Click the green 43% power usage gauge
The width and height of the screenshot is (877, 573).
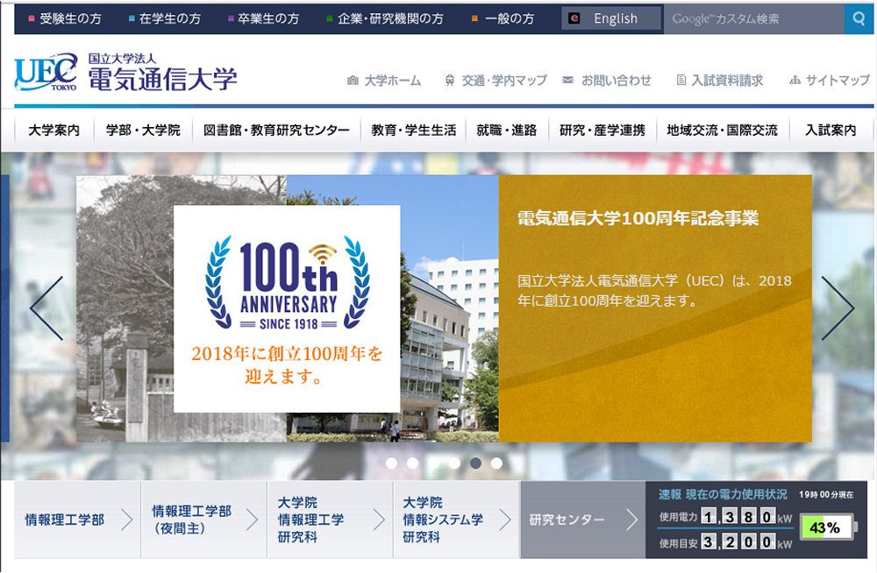(x=829, y=527)
